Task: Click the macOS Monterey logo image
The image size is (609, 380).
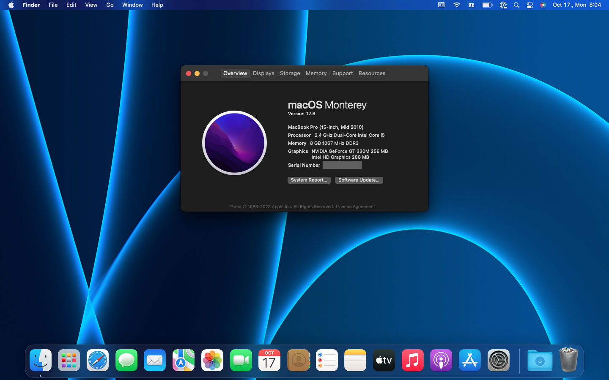Action: click(234, 143)
